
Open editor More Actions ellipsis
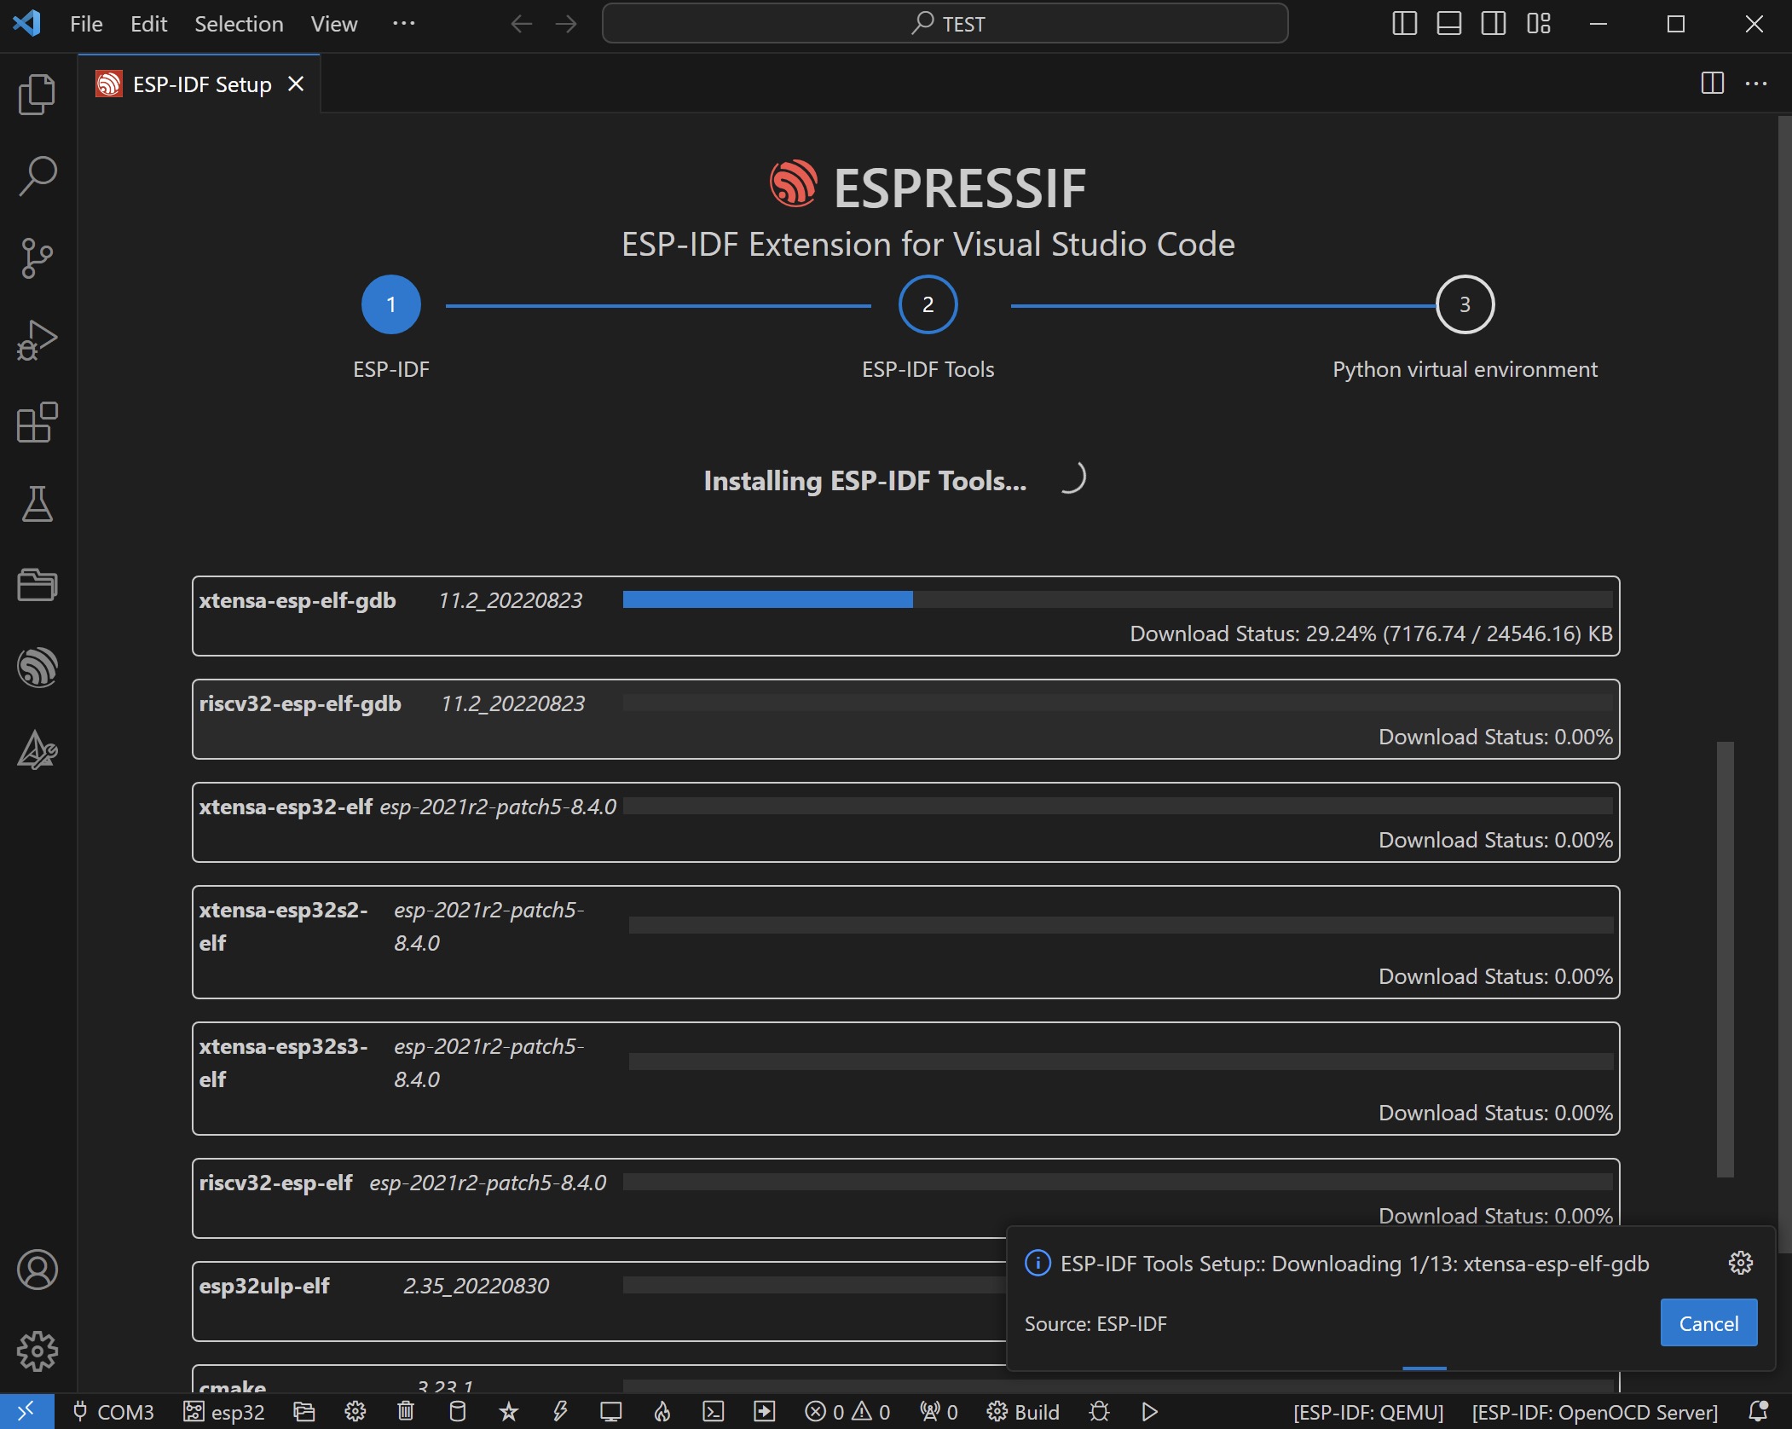coord(1756,84)
